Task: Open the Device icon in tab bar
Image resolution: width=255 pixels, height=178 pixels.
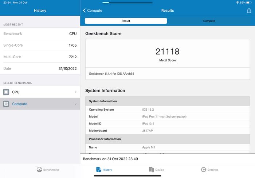Action: (151, 170)
